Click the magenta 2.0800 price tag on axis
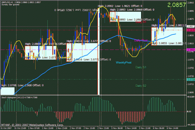Viewport: 195px width, 130px height. (191, 50)
